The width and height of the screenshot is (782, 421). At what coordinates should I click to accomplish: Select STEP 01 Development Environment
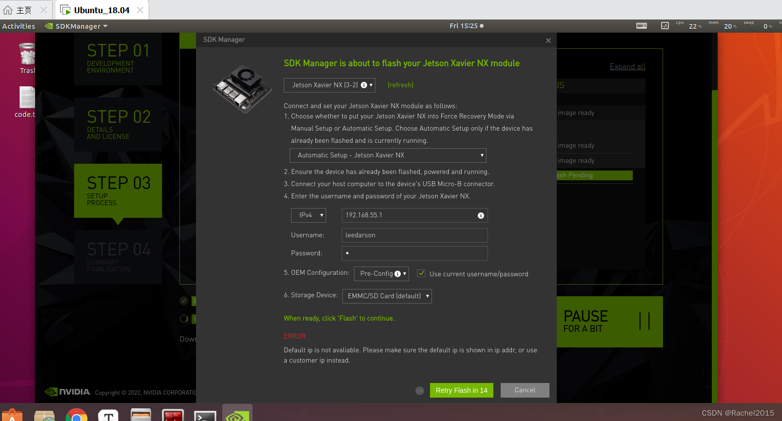point(118,59)
